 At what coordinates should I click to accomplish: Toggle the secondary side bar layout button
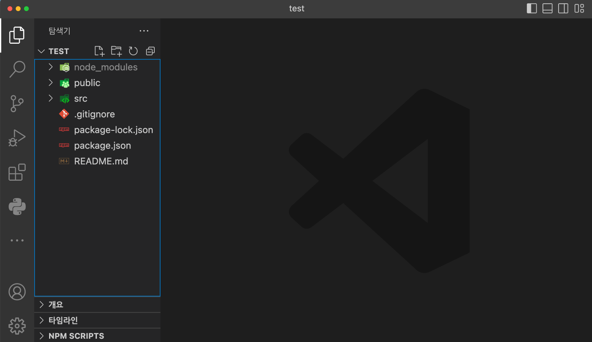pos(563,8)
